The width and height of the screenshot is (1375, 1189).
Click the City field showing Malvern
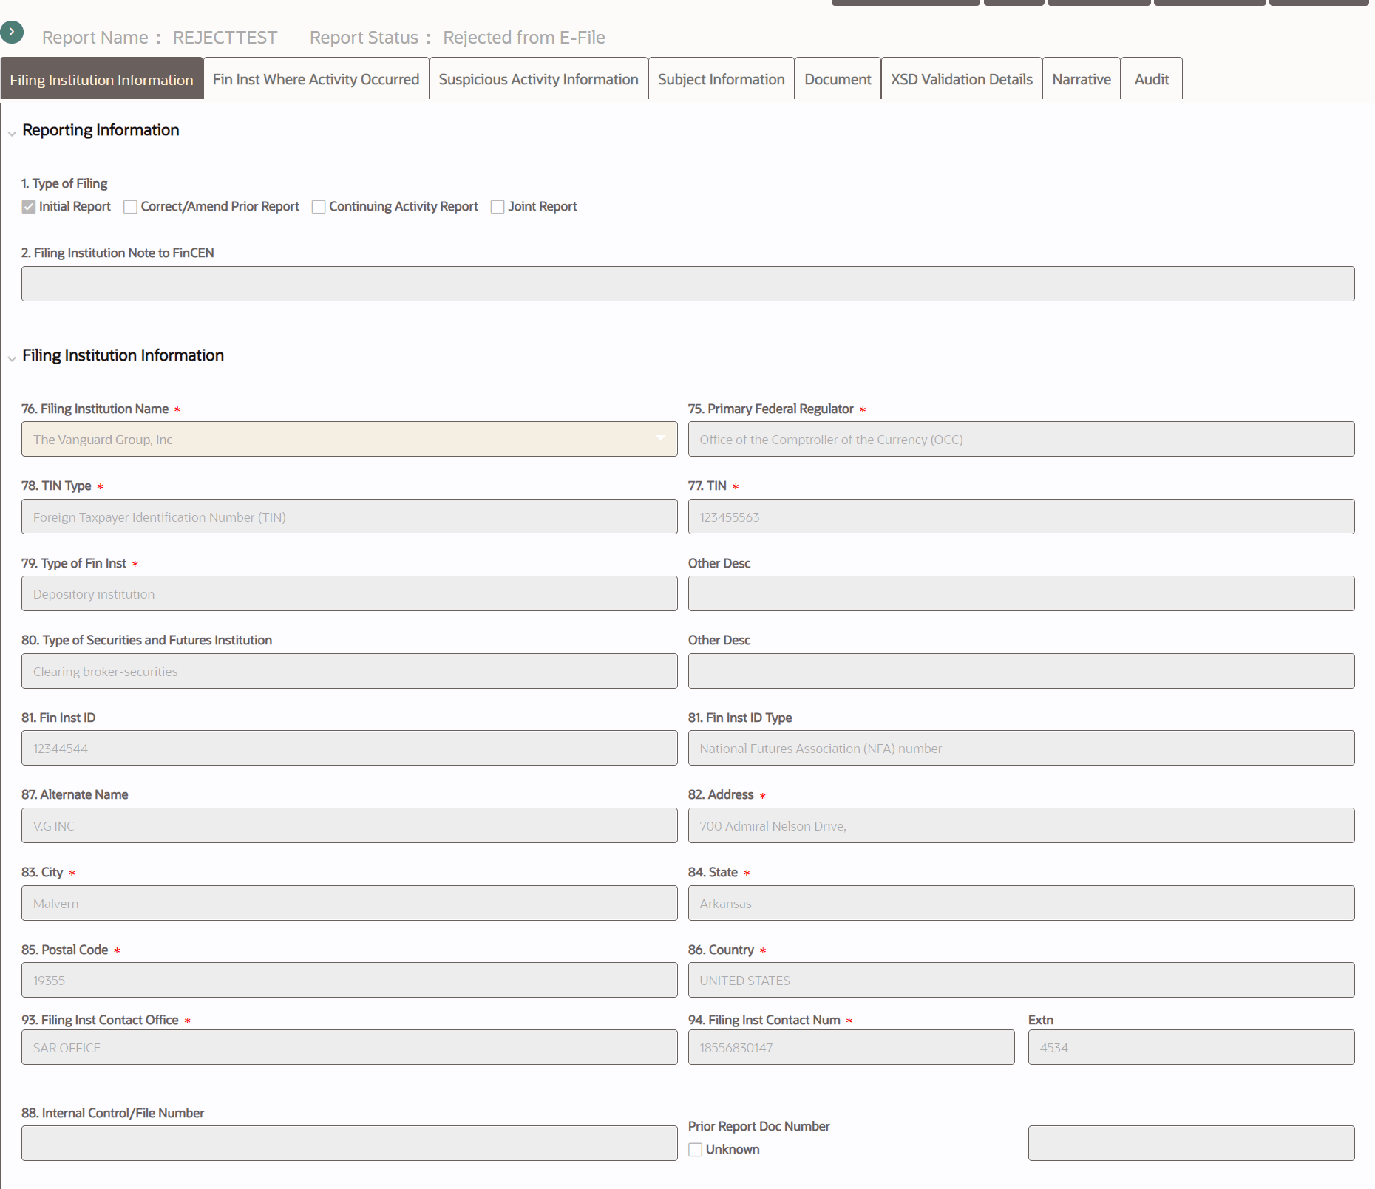(350, 903)
